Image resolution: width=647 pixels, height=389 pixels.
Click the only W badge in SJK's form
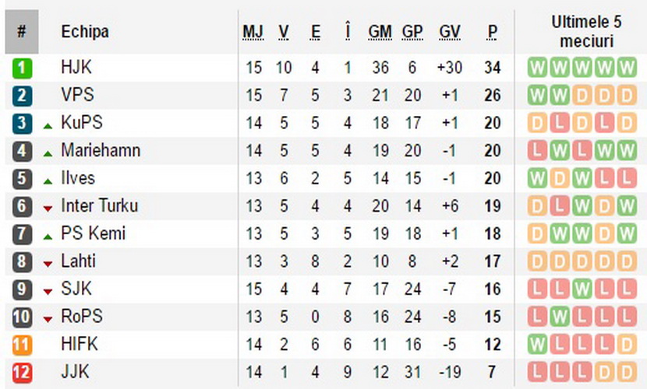(x=582, y=289)
